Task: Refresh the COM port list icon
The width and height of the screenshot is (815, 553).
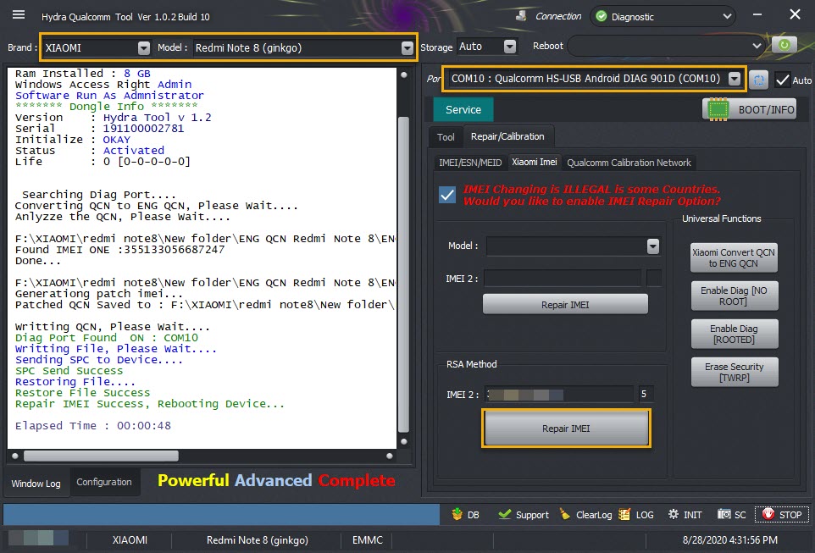Action: [x=759, y=80]
